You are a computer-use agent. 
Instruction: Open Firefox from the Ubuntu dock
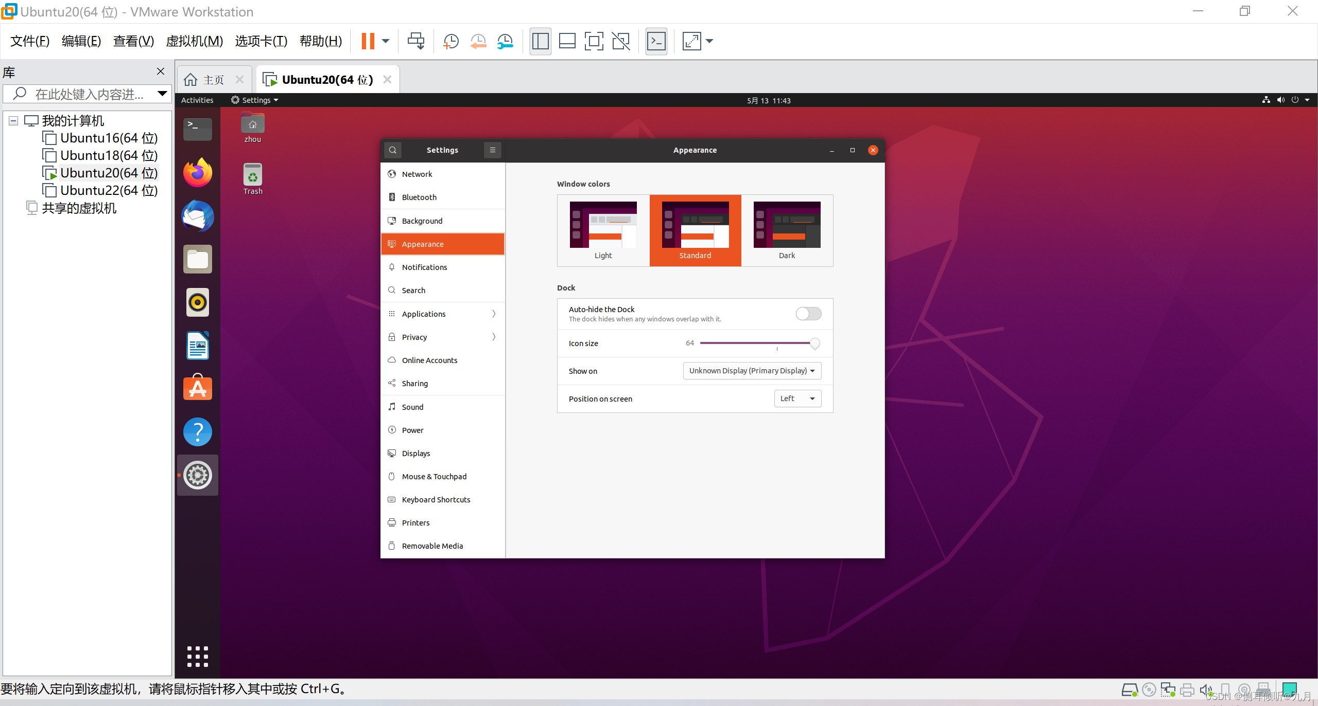coord(198,173)
